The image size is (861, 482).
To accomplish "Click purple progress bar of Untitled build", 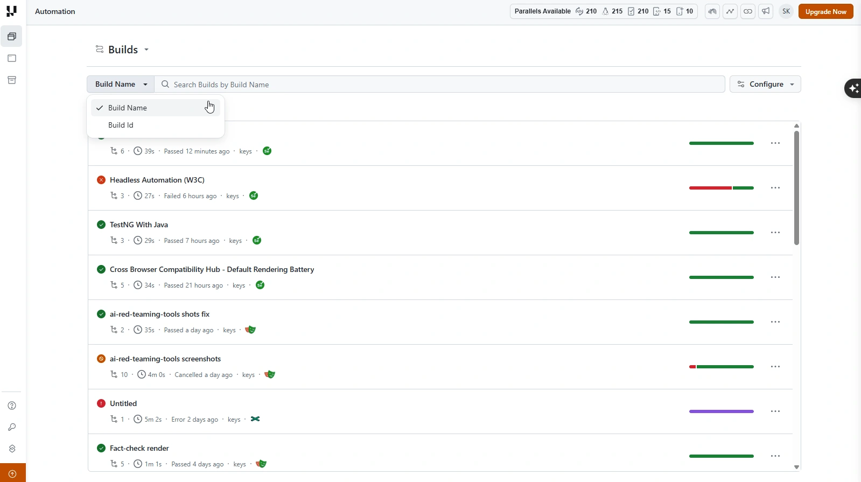I will coord(722,411).
